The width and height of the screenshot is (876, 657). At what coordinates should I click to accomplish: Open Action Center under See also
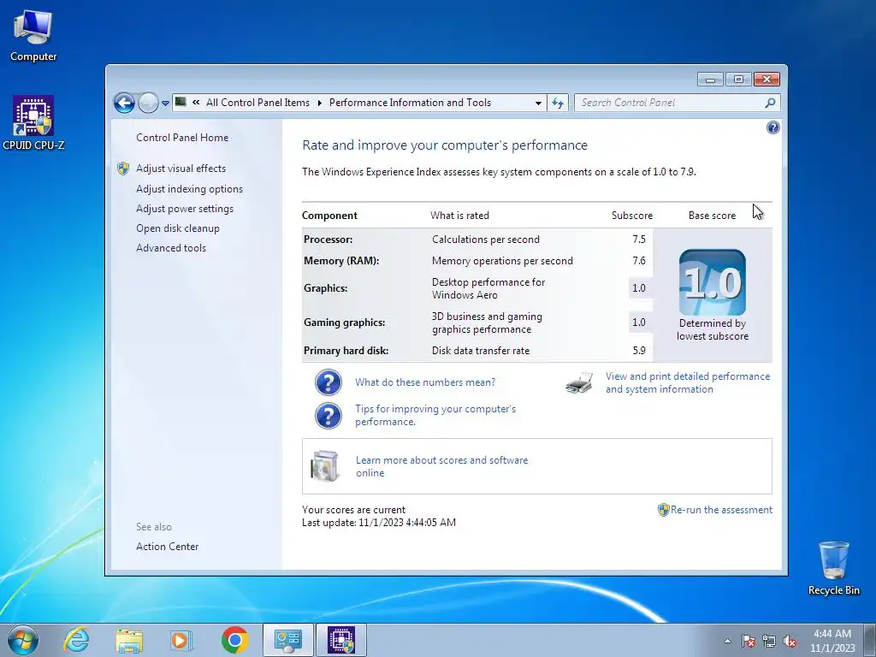click(167, 547)
